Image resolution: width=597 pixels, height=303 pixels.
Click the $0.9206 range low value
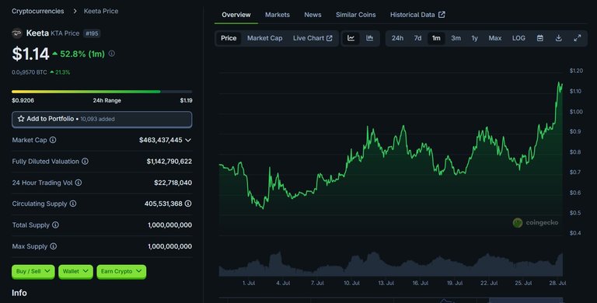click(x=23, y=100)
